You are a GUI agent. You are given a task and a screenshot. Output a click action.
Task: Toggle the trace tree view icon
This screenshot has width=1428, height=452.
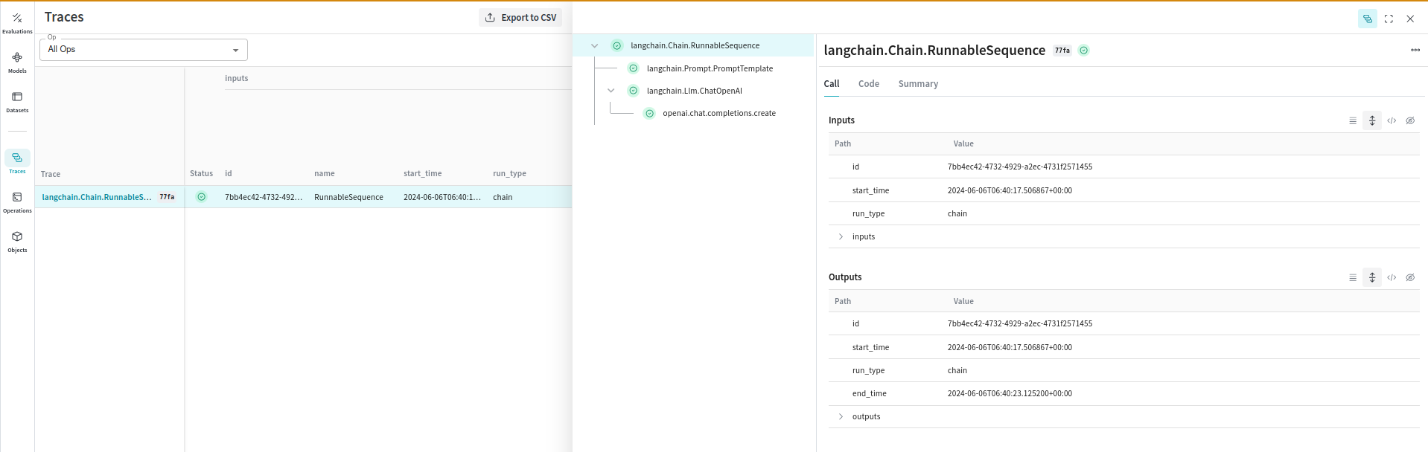[x=1367, y=19]
